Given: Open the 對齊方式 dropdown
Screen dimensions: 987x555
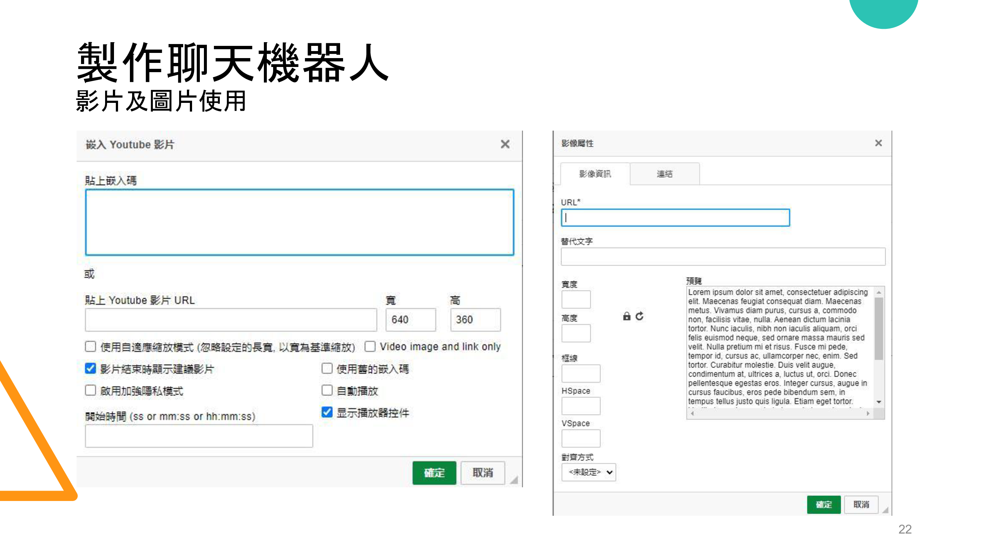Looking at the screenshot, I should click(588, 472).
